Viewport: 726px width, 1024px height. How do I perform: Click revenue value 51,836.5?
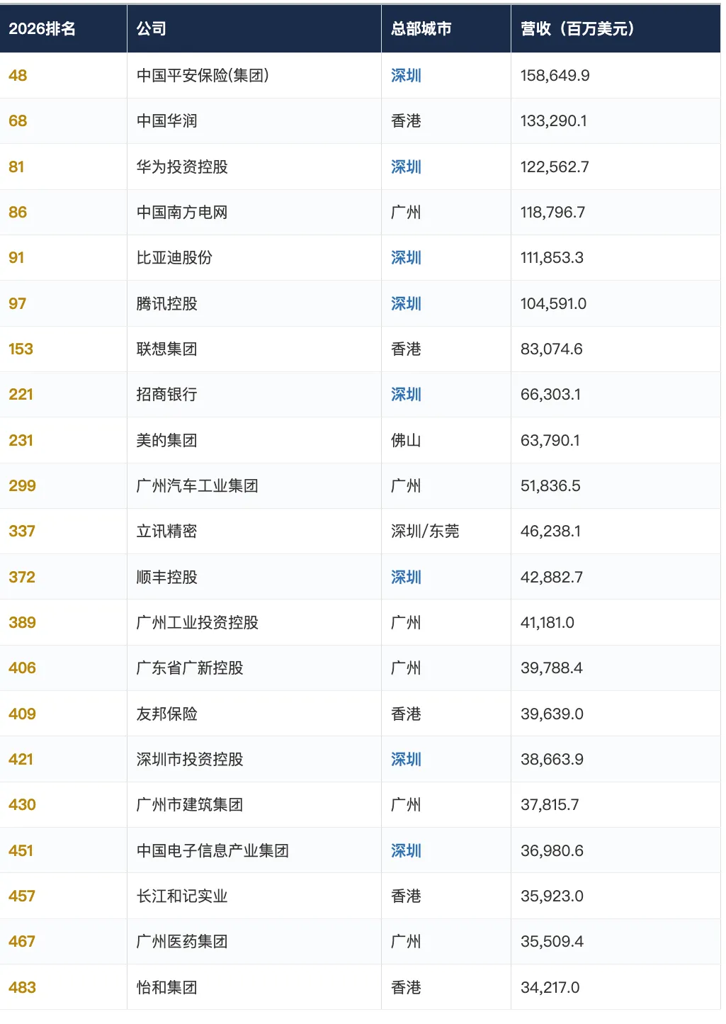[550, 486]
